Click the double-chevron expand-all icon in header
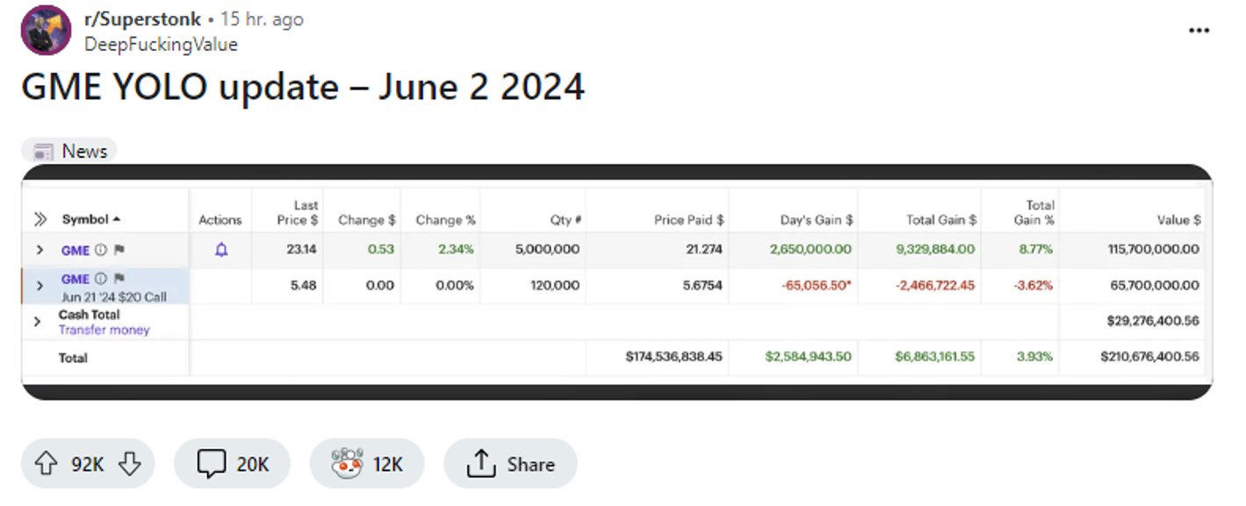This screenshot has height=506, width=1246. pos(40,219)
